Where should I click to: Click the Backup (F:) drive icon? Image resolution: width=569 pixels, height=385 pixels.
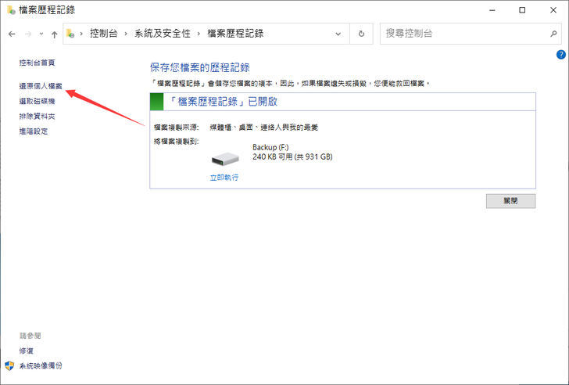[x=225, y=158]
